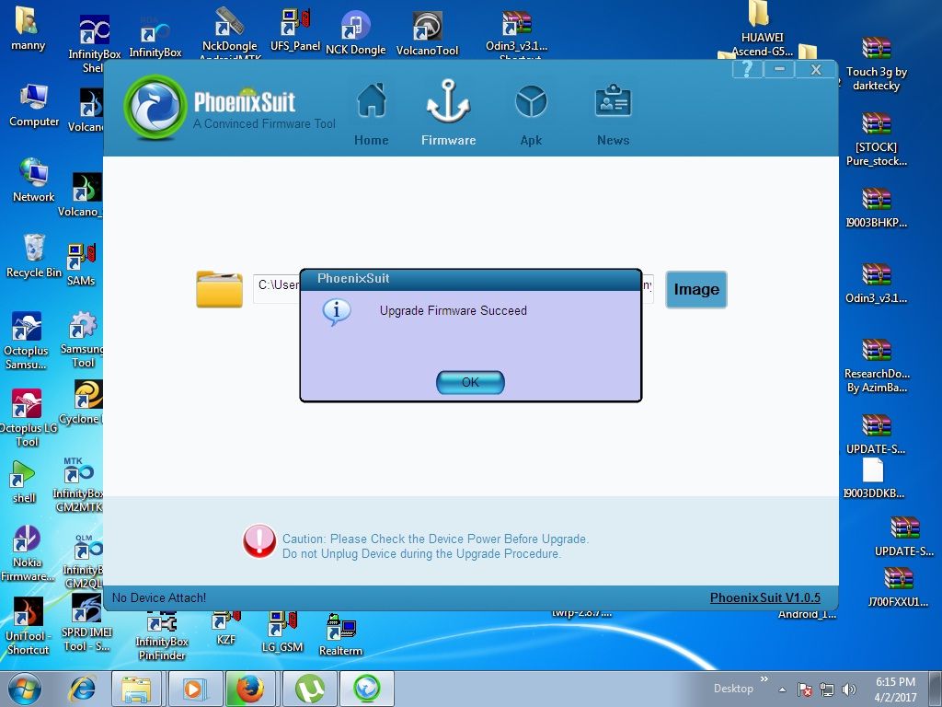
Task: Launch Firefox from the taskbar
Action: tap(249, 689)
